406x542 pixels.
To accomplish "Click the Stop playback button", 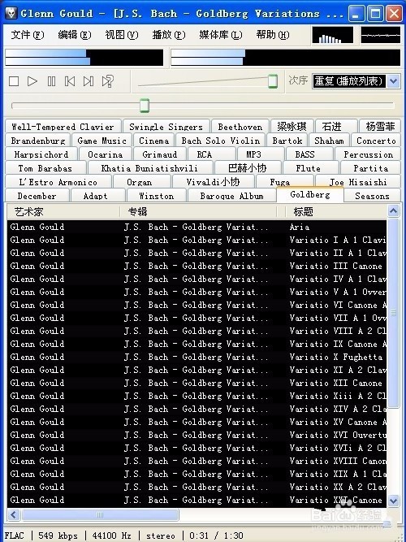I will click(14, 81).
